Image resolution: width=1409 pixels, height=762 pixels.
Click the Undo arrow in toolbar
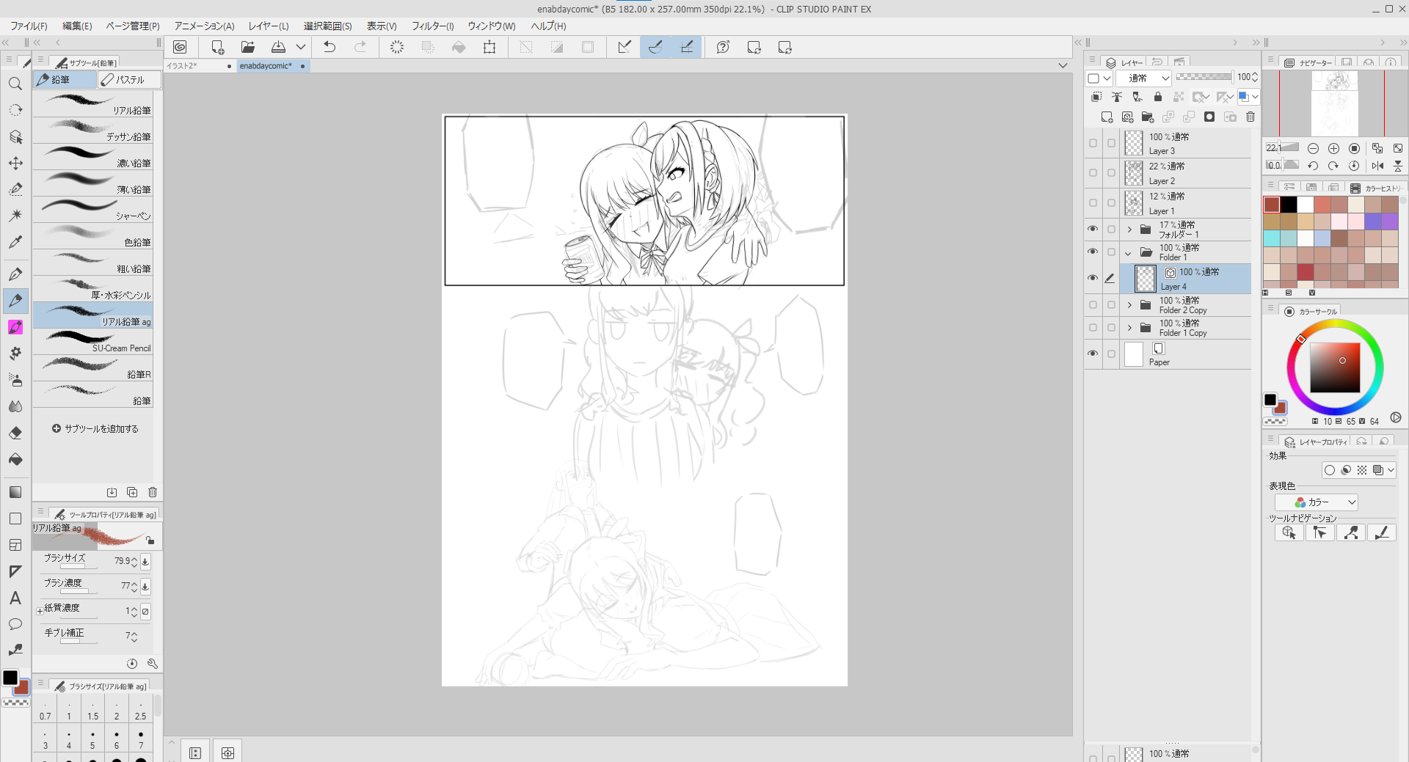(x=330, y=47)
